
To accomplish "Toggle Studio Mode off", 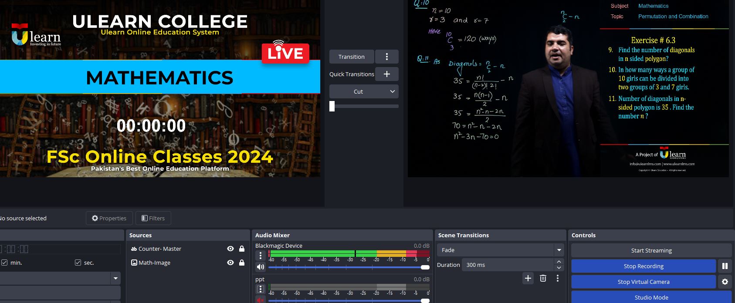I will pos(651,297).
